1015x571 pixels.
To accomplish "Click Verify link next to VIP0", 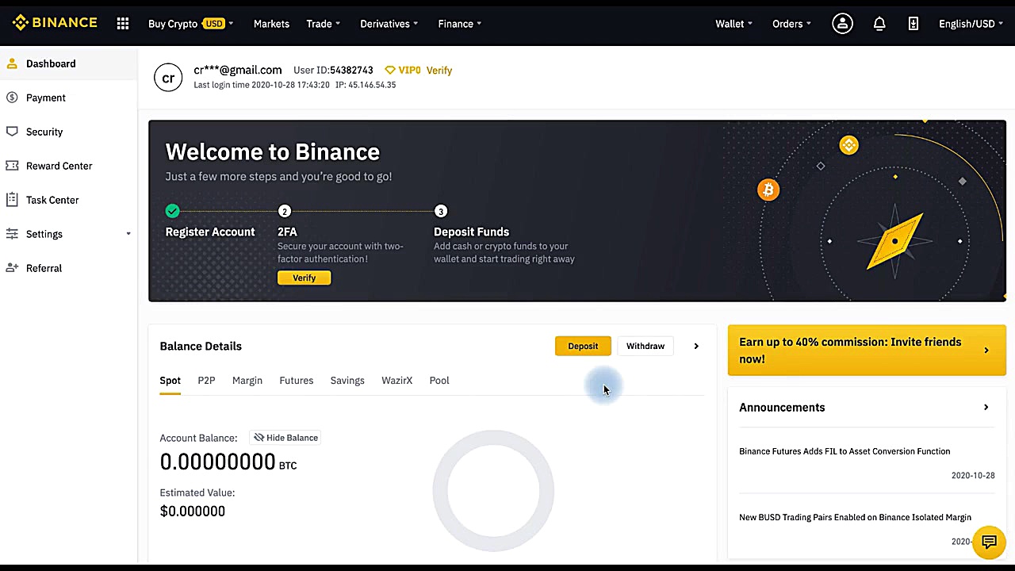I will coord(439,71).
